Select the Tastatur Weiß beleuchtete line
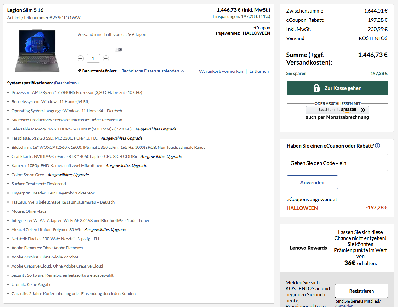398x307 pixels. 63,202
